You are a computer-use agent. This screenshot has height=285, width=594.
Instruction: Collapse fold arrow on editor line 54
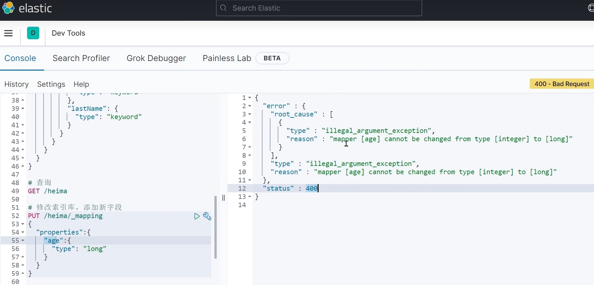click(23, 232)
